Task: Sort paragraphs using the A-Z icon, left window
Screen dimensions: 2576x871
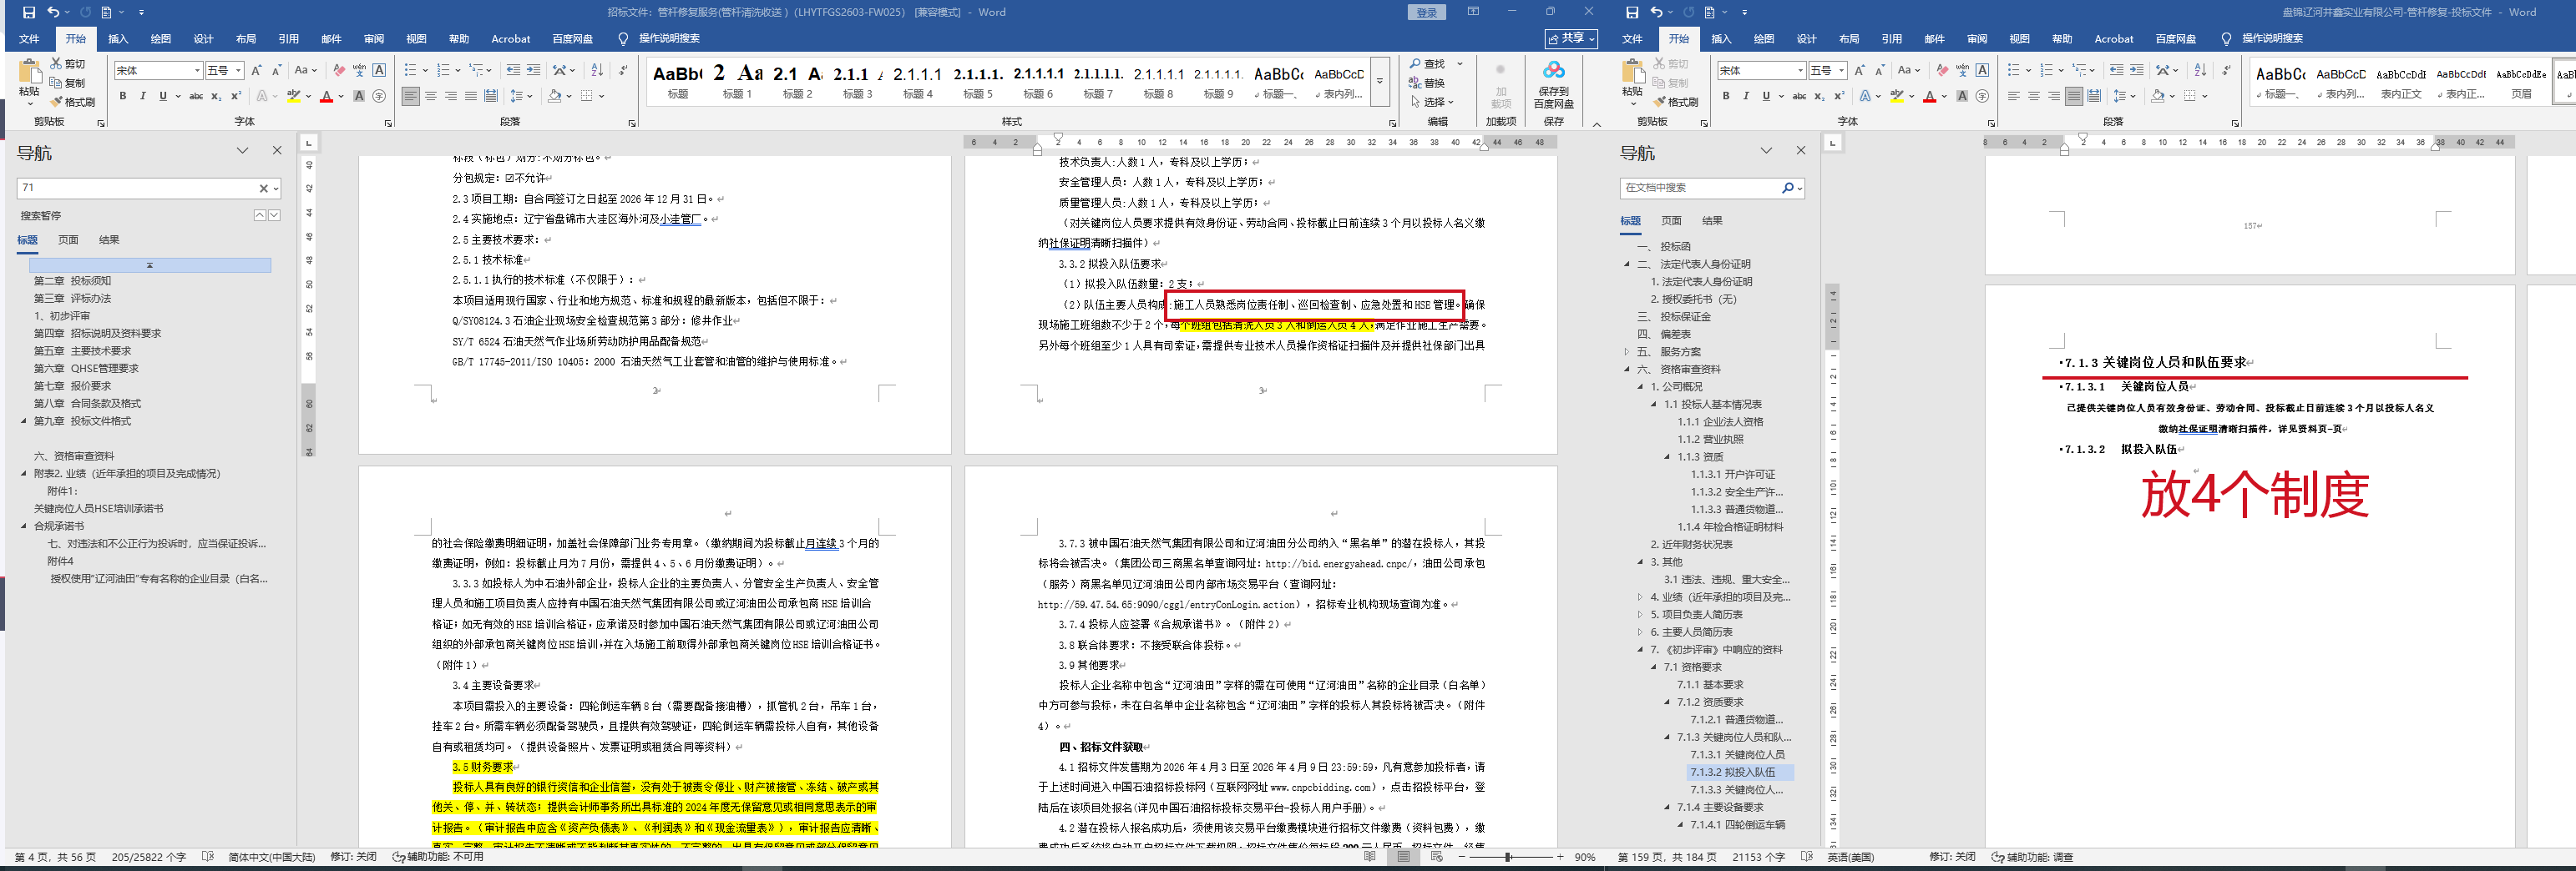Action: (597, 70)
